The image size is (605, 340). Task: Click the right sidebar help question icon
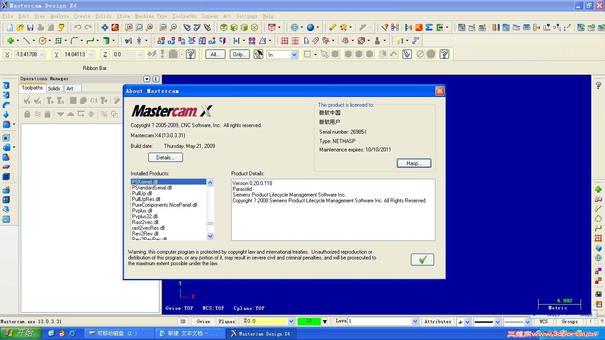tap(598, 85)
